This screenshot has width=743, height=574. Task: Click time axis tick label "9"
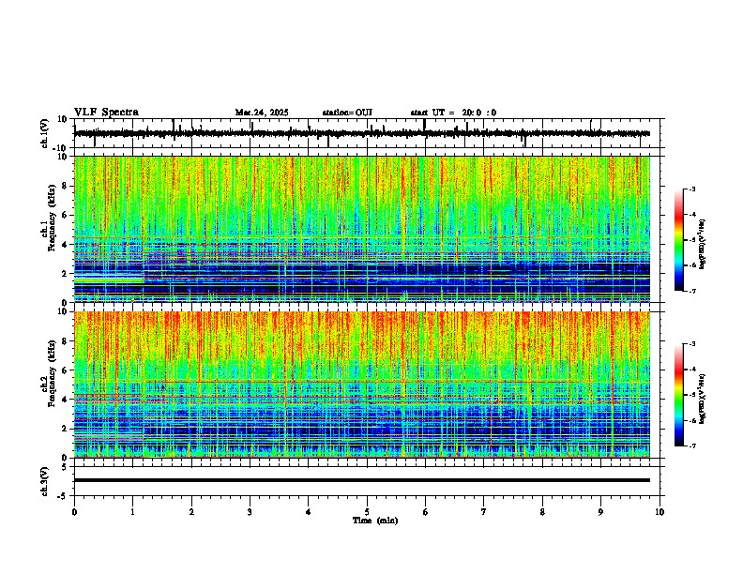coord(600,512)
